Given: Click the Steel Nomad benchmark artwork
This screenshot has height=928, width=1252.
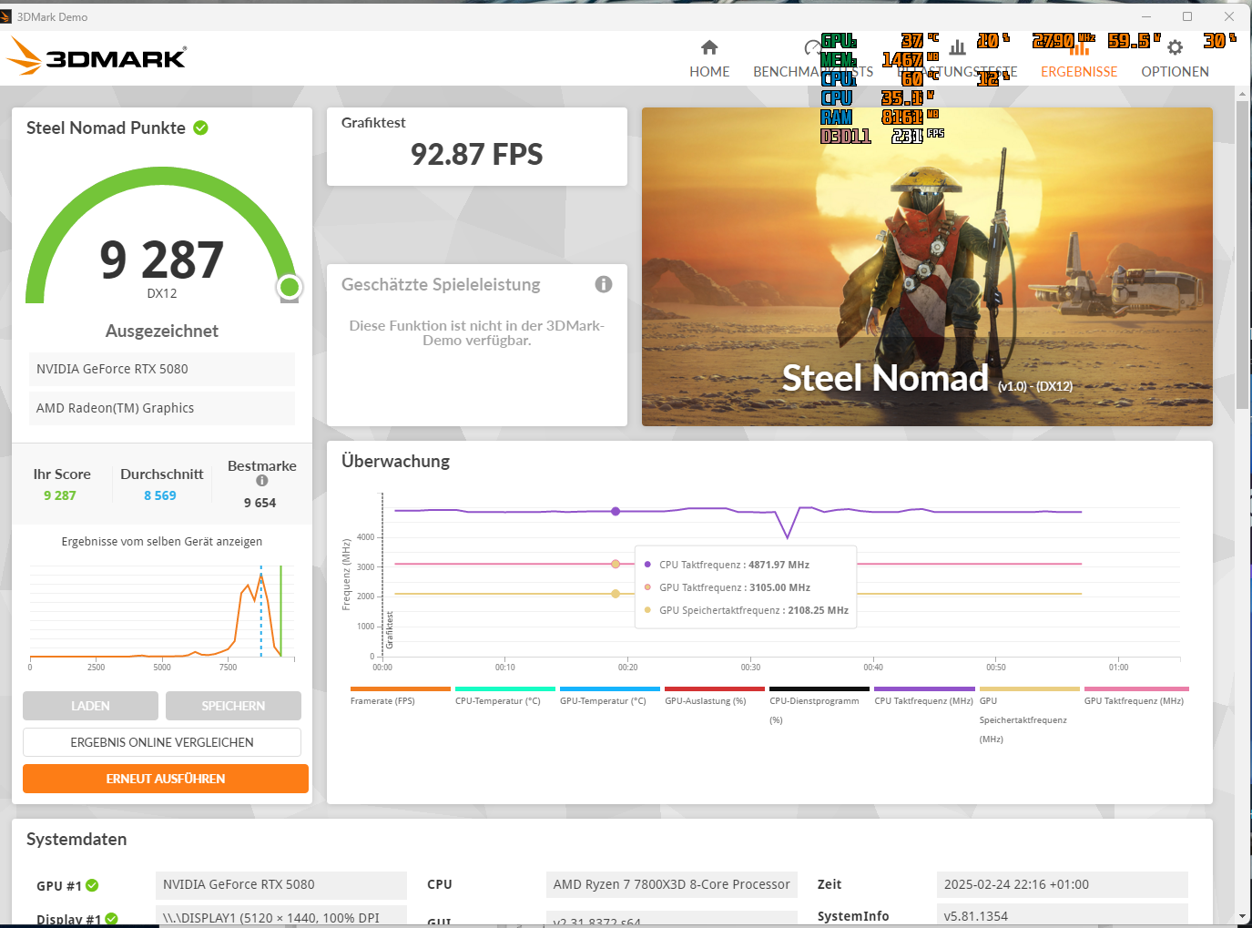Looking at the screenshot, I should (x=927, y=267).
